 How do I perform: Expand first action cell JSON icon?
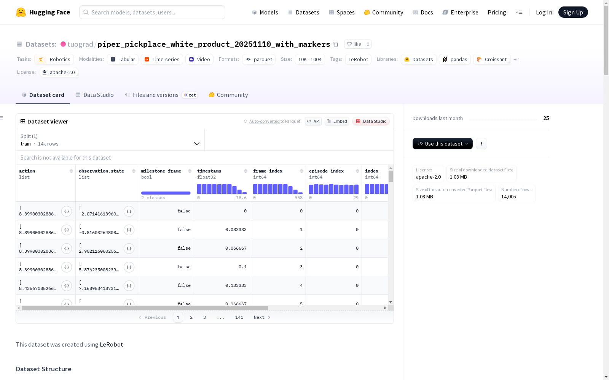[67, 211]
